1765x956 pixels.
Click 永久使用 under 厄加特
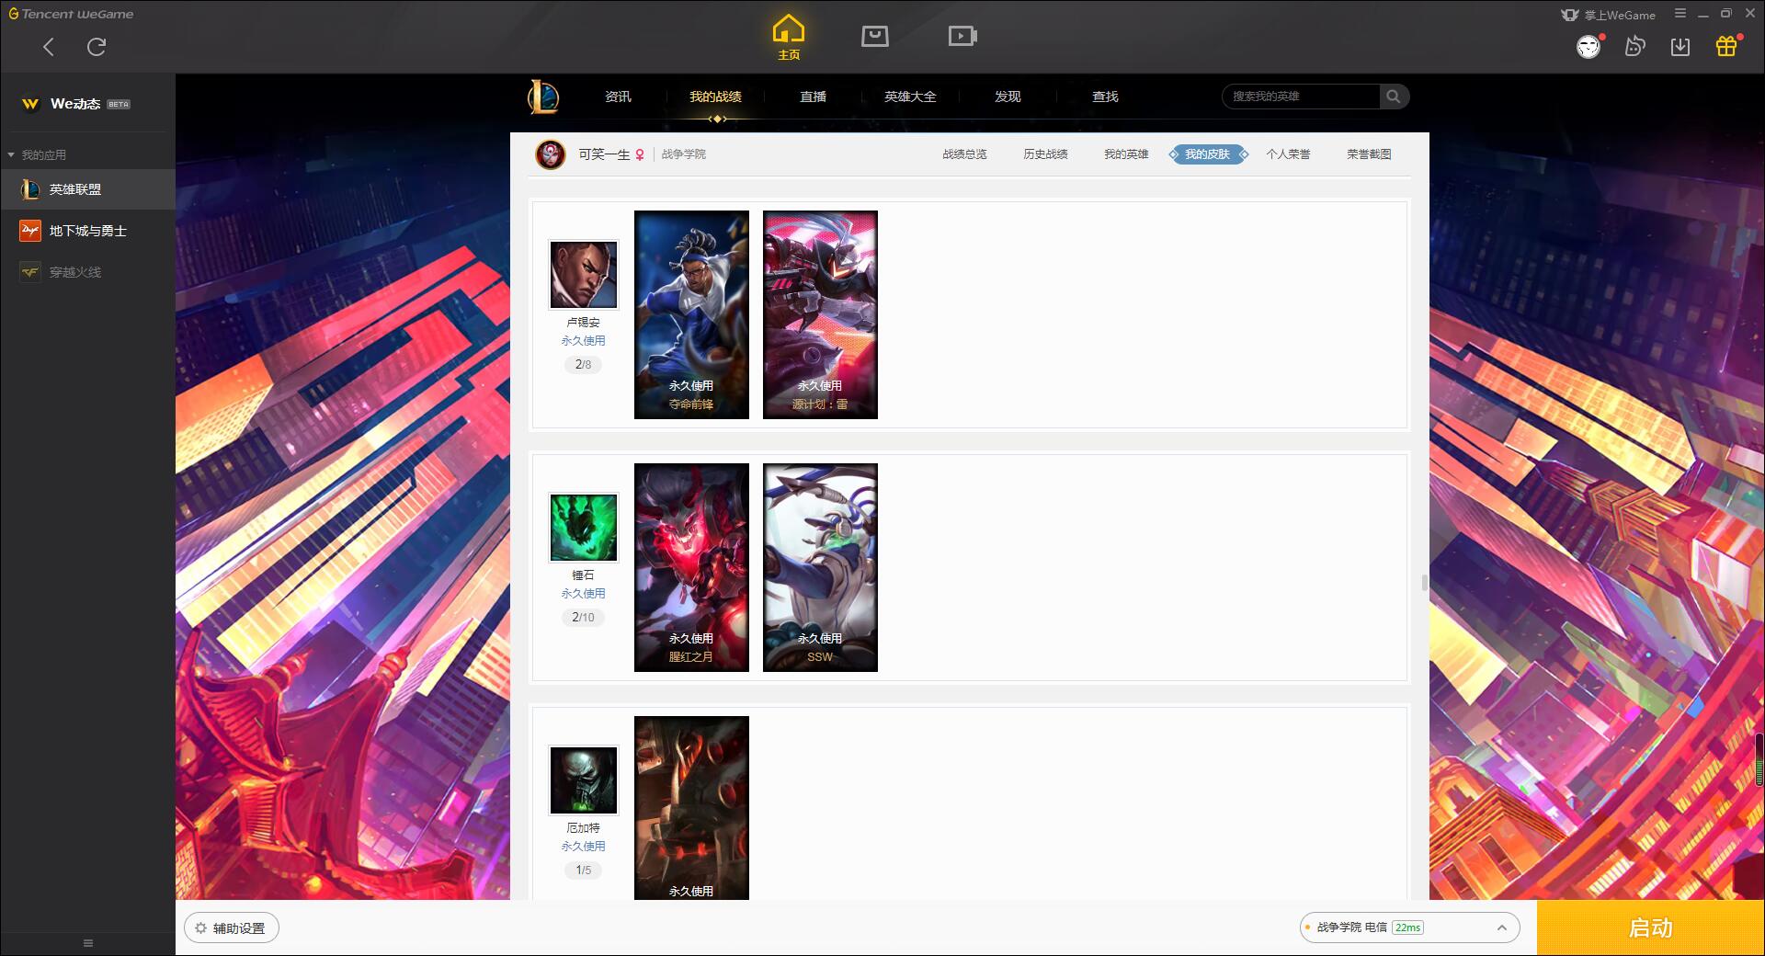coord(583,847)
